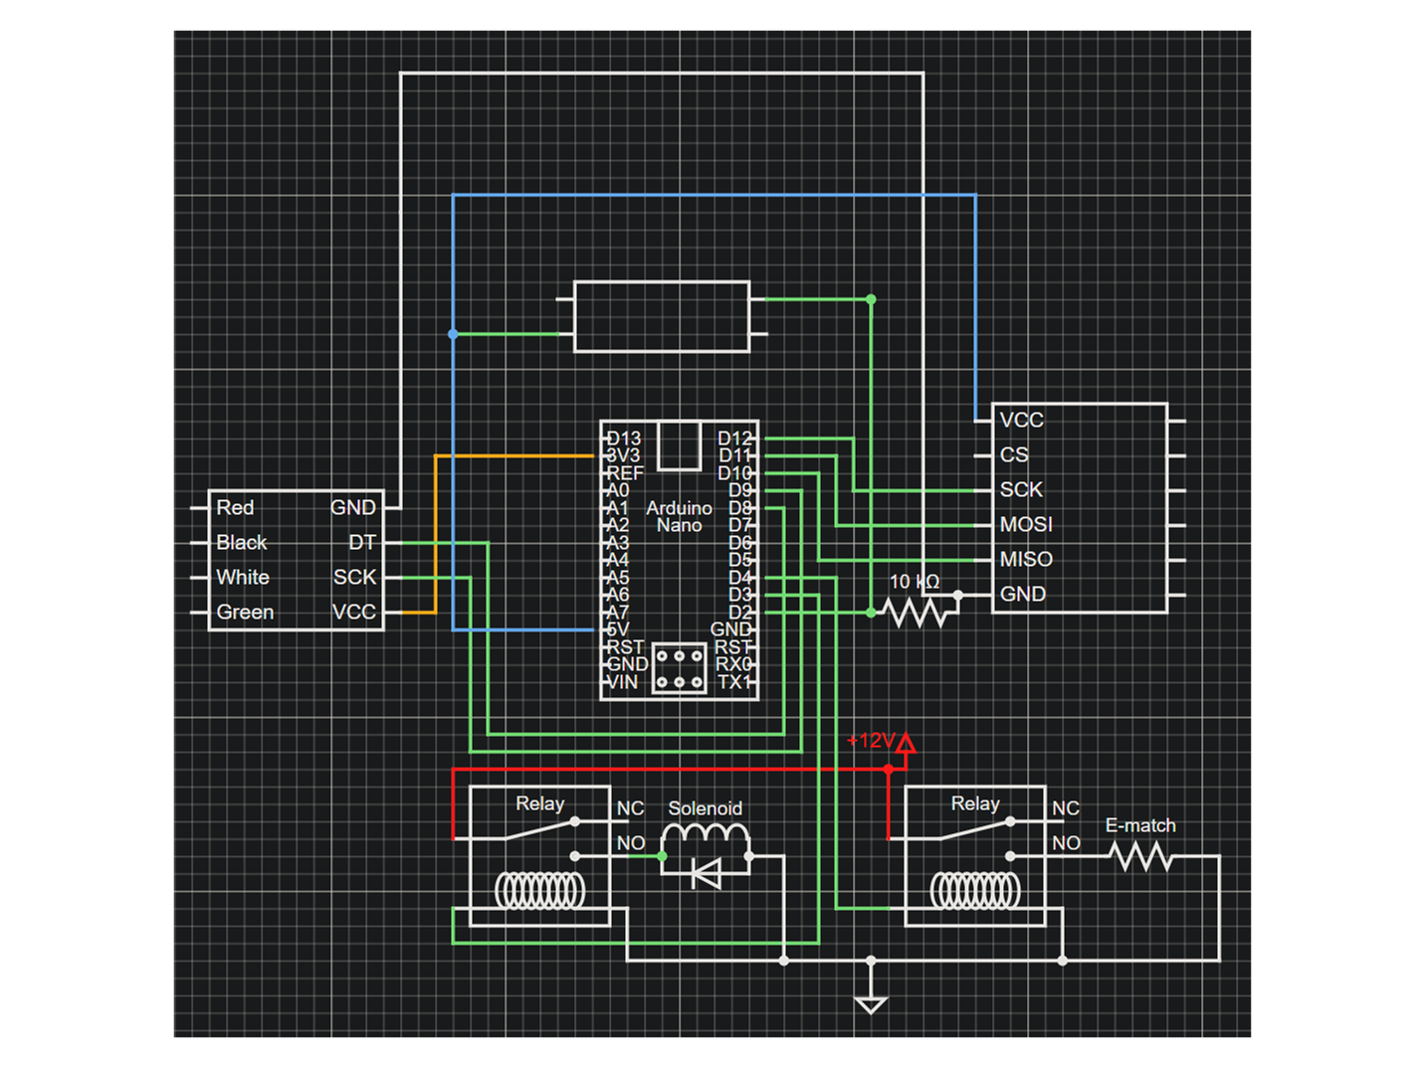
Task: Select the MISO pin label
Action: tap(1026, 559)
